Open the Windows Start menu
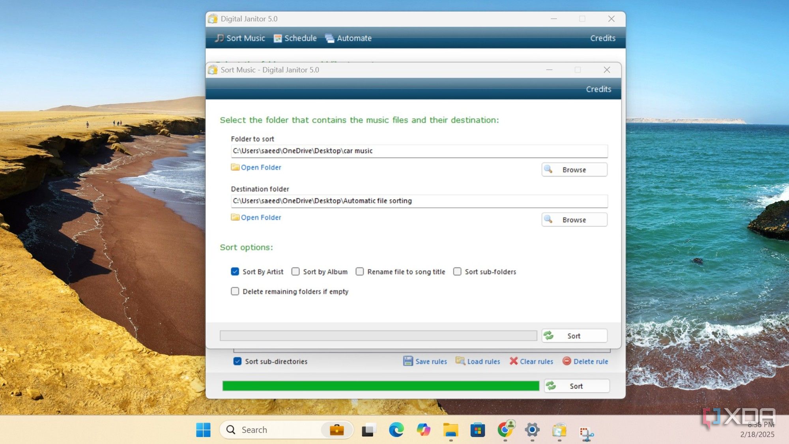 pos(204,430)
